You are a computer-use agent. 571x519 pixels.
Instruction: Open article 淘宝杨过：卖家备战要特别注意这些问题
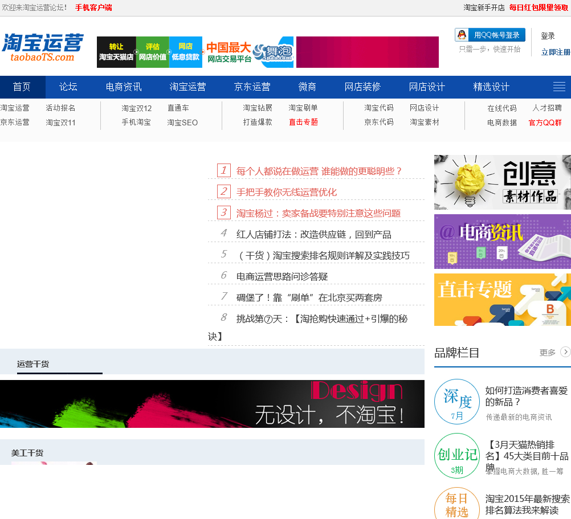pyautogui.click(x=319, y=213)
